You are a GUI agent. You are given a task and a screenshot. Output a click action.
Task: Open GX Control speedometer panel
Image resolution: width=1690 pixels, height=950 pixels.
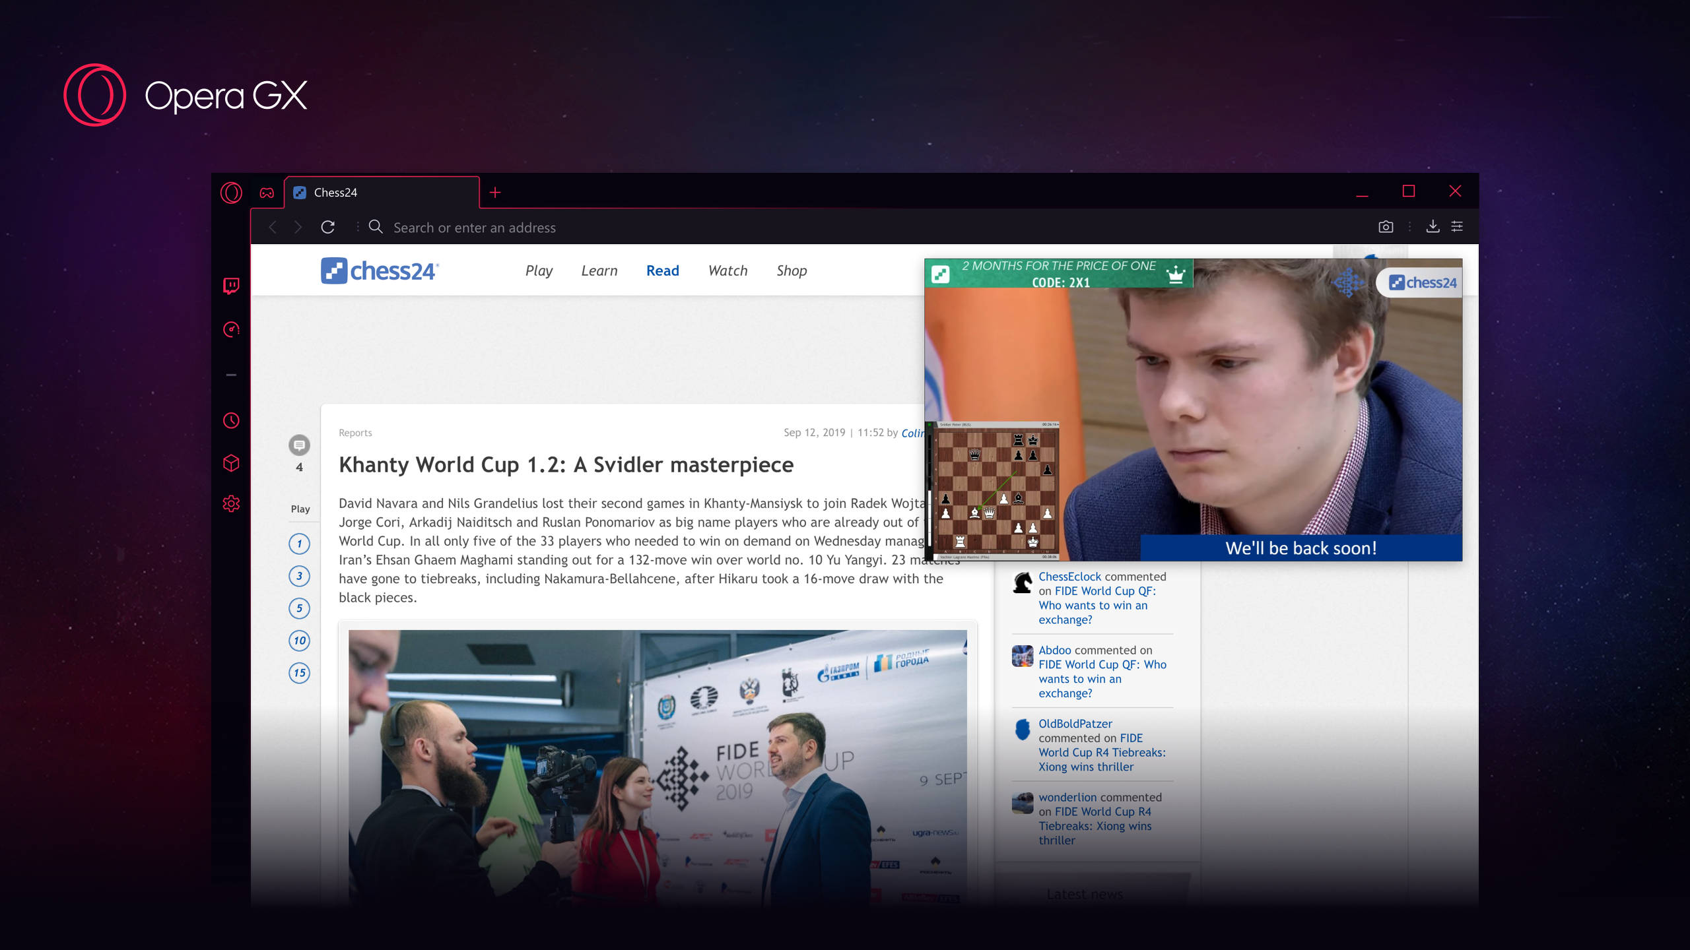(231, 329)
